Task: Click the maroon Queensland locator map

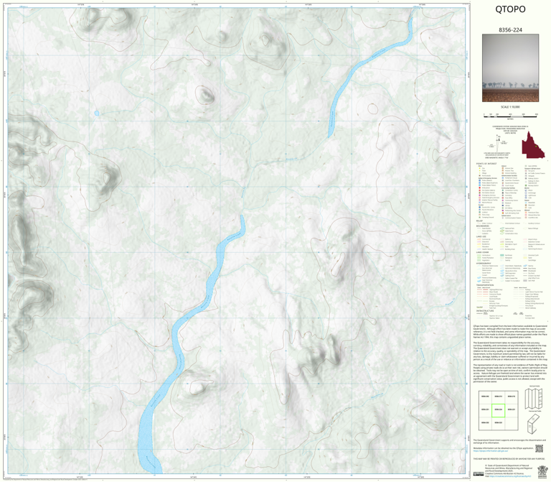Action: (533, 144)
